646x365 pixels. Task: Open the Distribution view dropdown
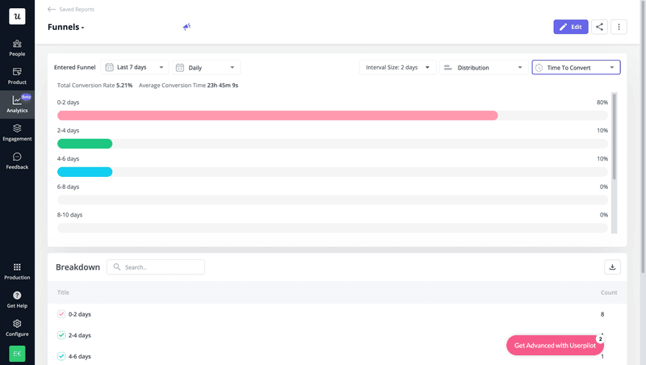[484, 67]
